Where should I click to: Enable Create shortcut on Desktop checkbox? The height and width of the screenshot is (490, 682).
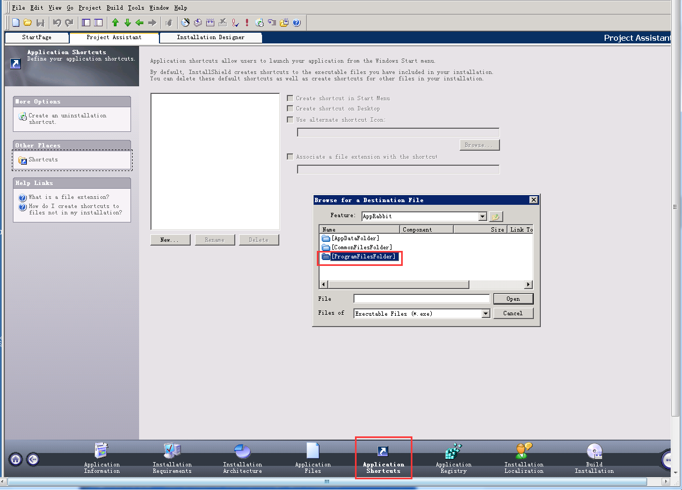[x=291, y=108]
